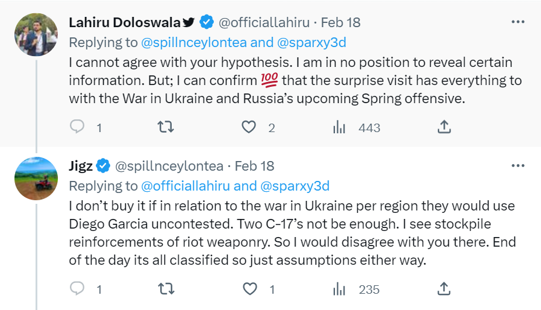Click the Jigz display name
541x310 pixels.
(x=81, y=166)
